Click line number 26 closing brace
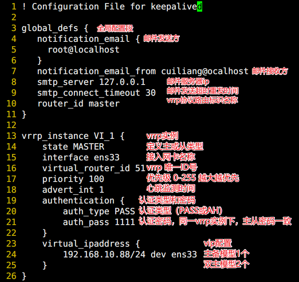 pyautogui.click(x=24, y=276)
